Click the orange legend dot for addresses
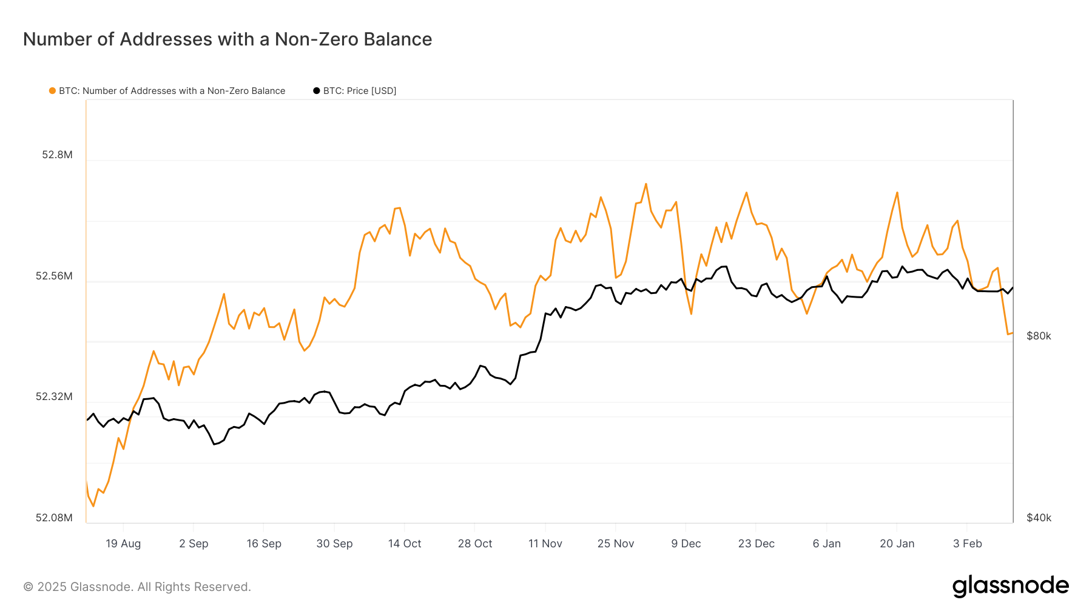 52,91
